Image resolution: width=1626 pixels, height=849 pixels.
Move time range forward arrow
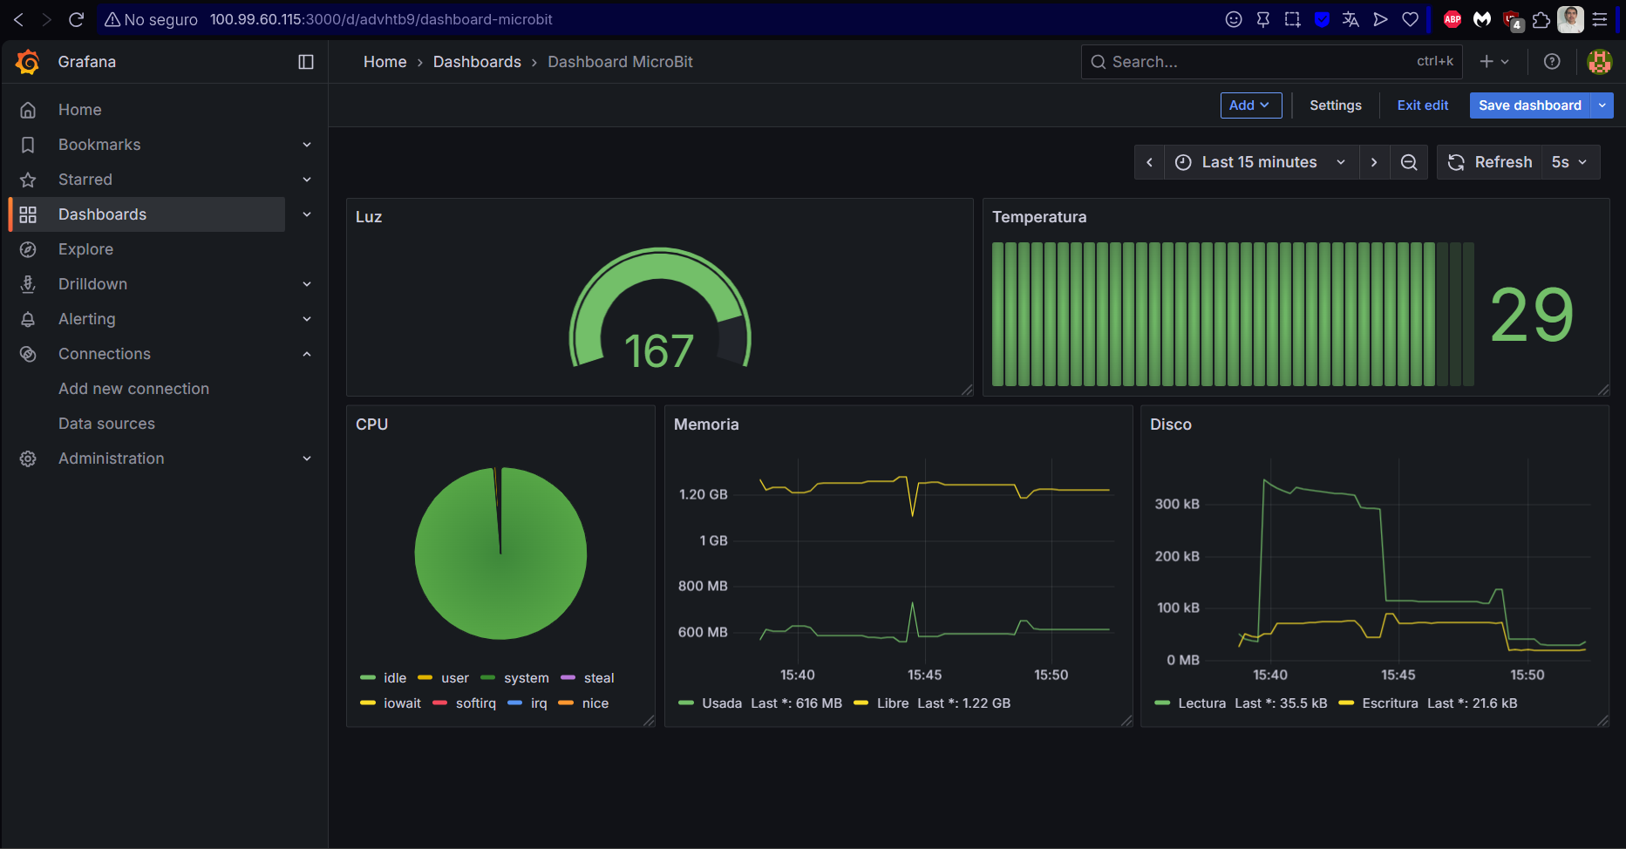tap(1374, 162)
